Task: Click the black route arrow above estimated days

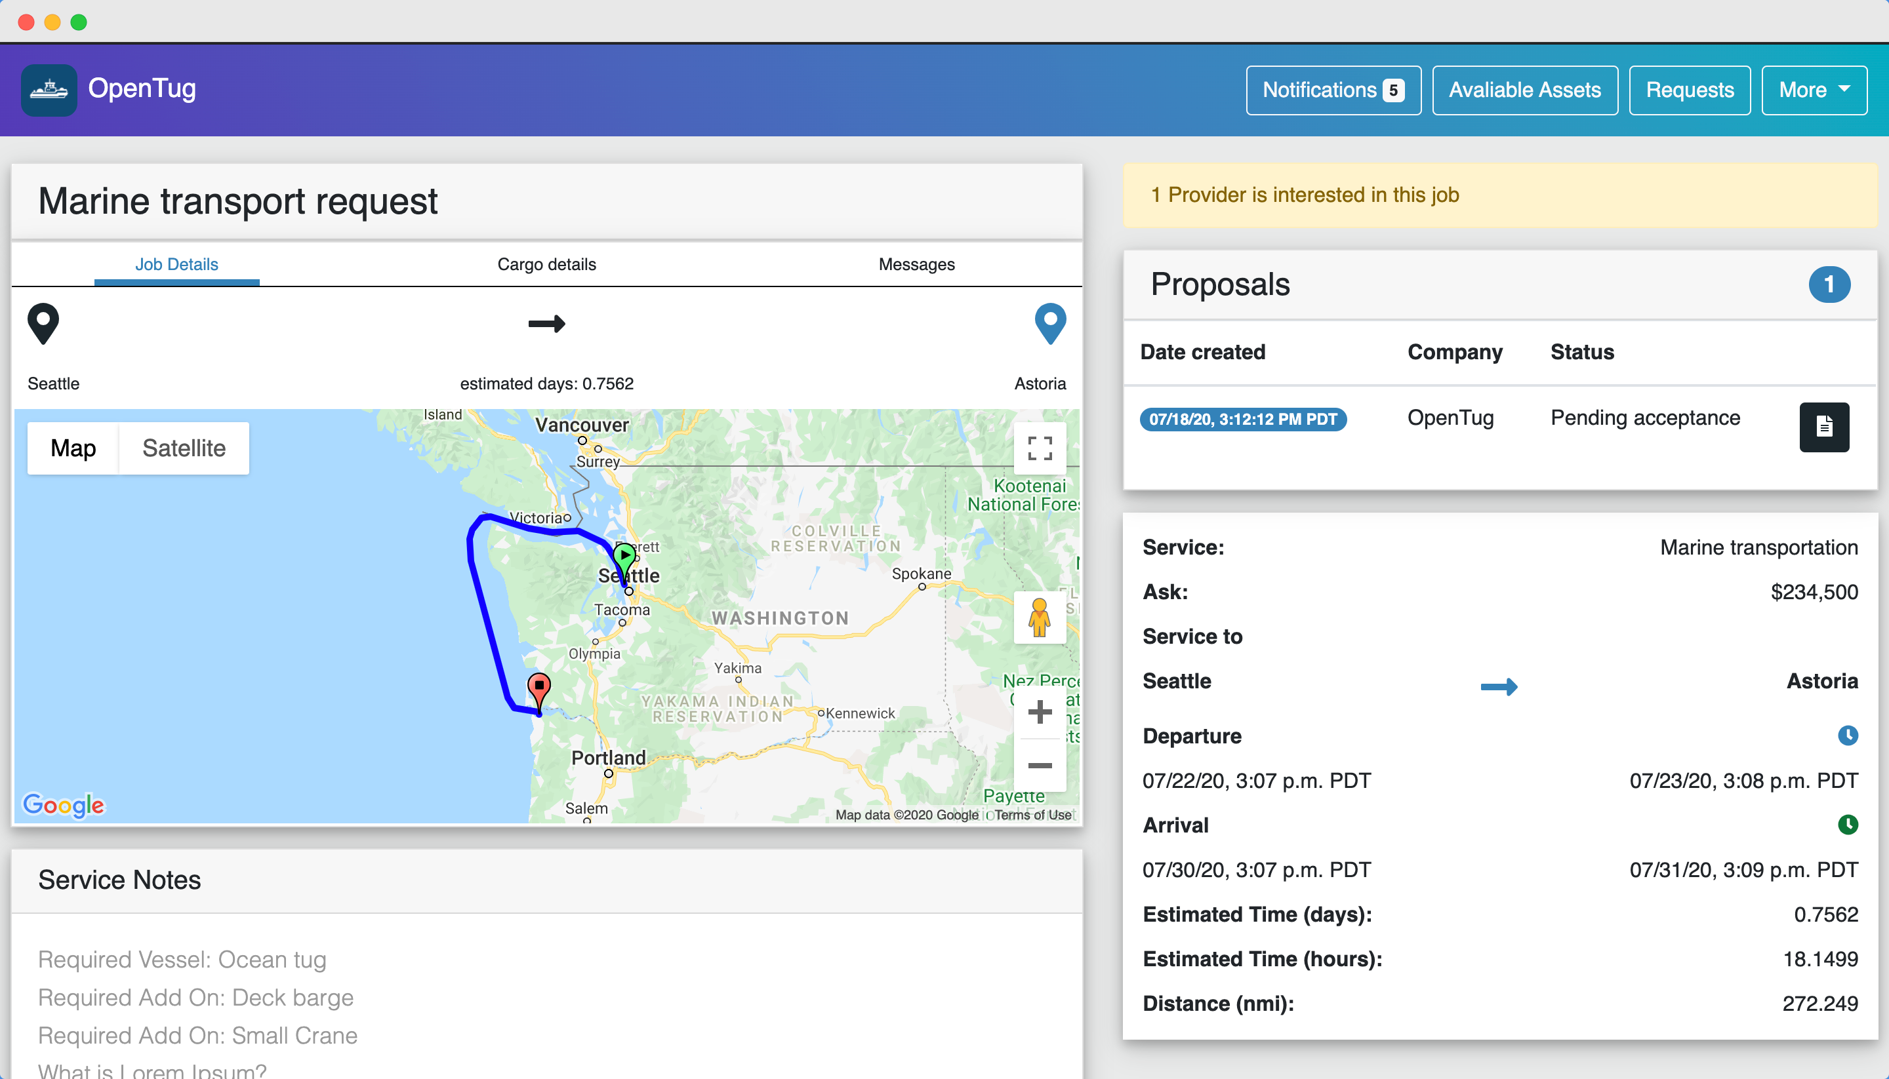Action: [x=546, y=324]
